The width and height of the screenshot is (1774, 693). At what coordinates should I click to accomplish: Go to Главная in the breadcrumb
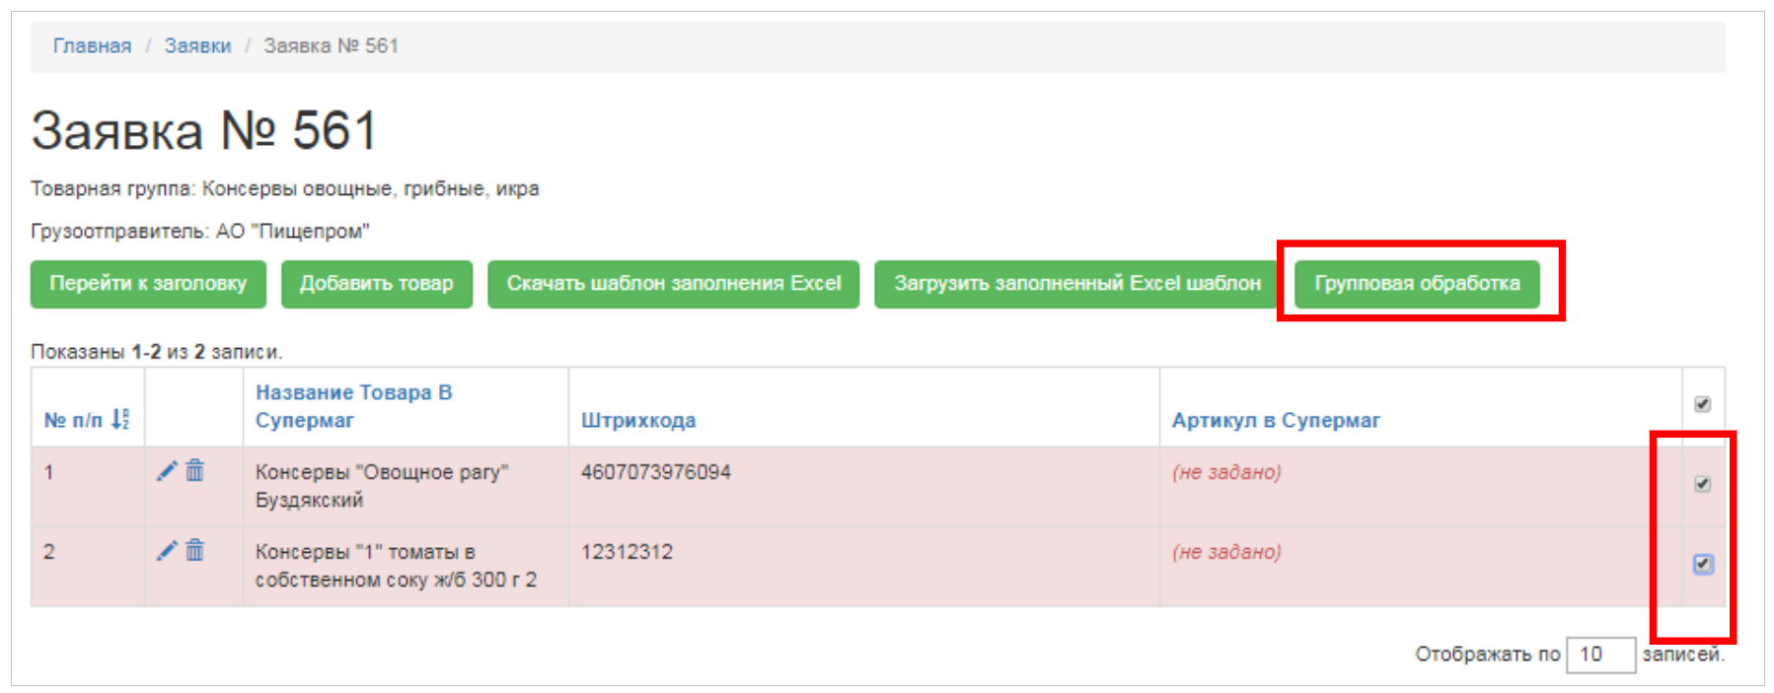[92, 46]
